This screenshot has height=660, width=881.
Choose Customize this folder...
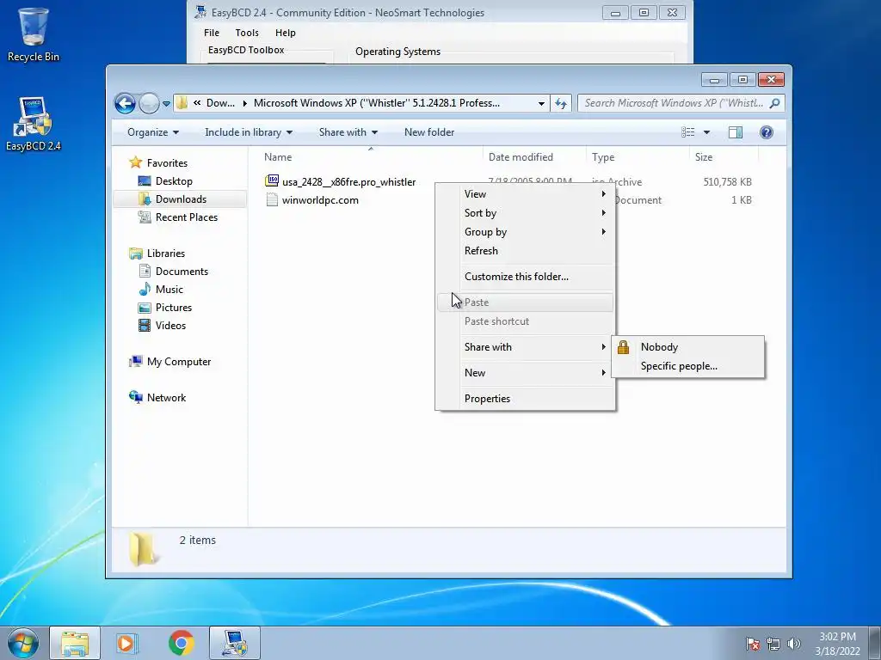tap(525, 277)
